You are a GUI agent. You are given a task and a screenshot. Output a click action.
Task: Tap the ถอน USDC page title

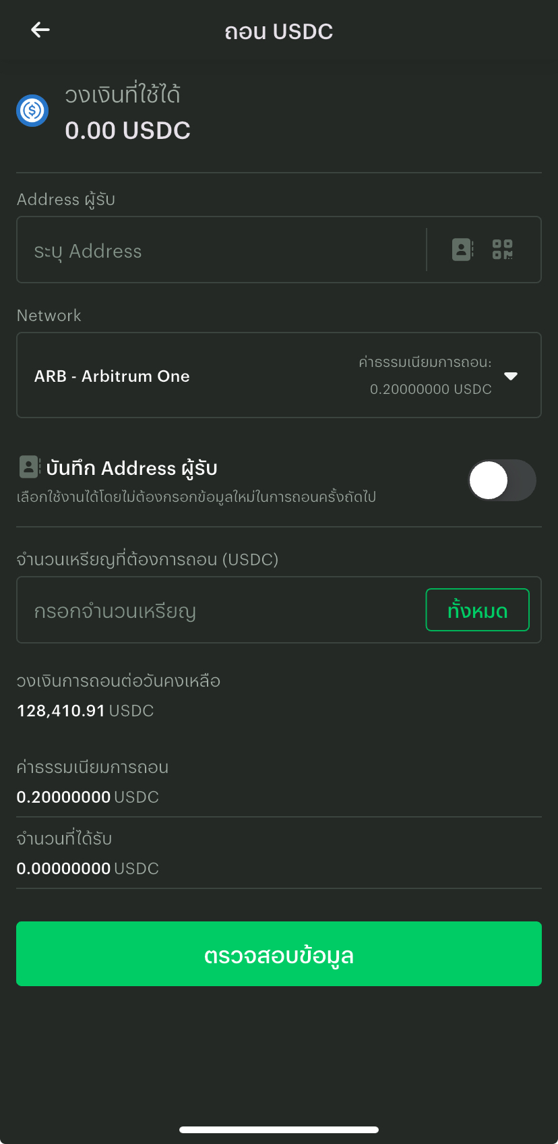point(278,32)
